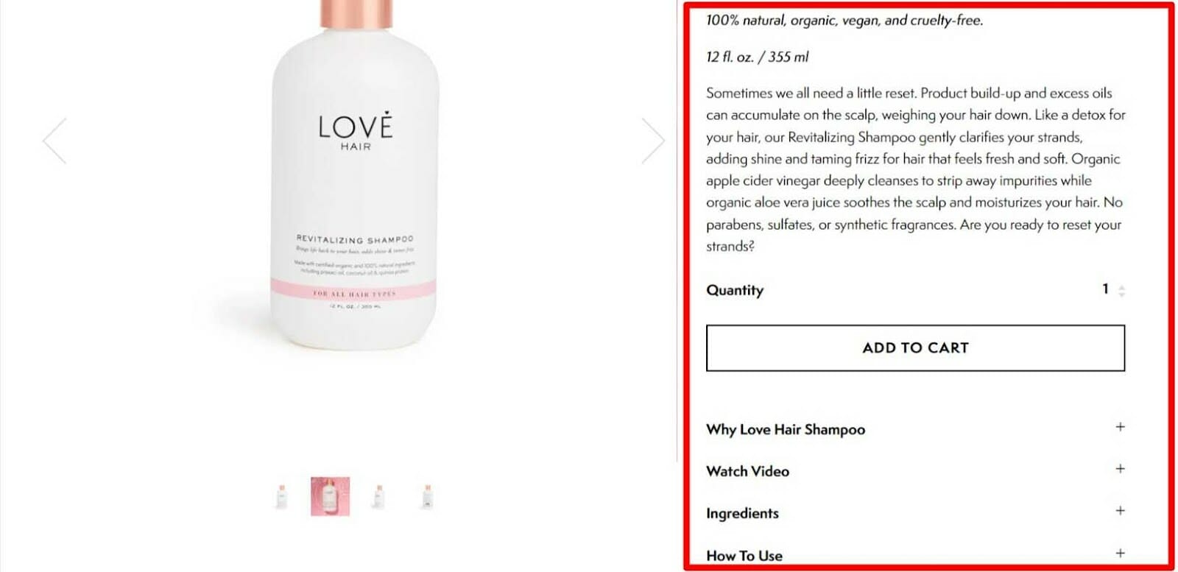Viewport: 1178px width, 572px height.
Task: Expand the Why Love Hair Shampoo section
Action: pyautogui.click(x=915, y=429)
